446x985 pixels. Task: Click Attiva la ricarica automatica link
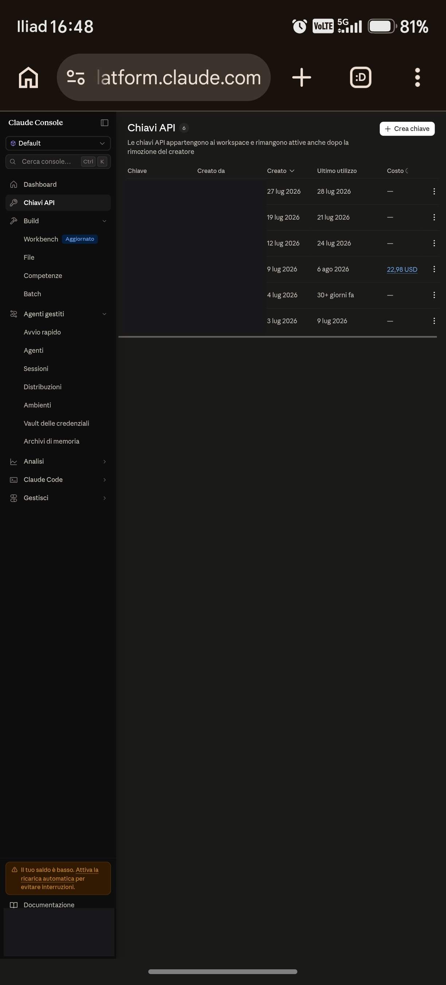(x=59, y=874)
